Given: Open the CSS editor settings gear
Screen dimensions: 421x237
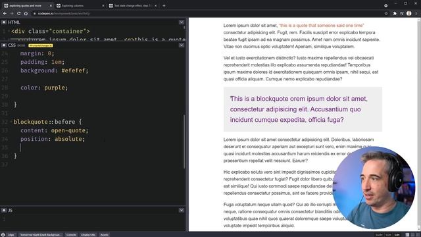Looking at the screenshot, I should 4,45.
